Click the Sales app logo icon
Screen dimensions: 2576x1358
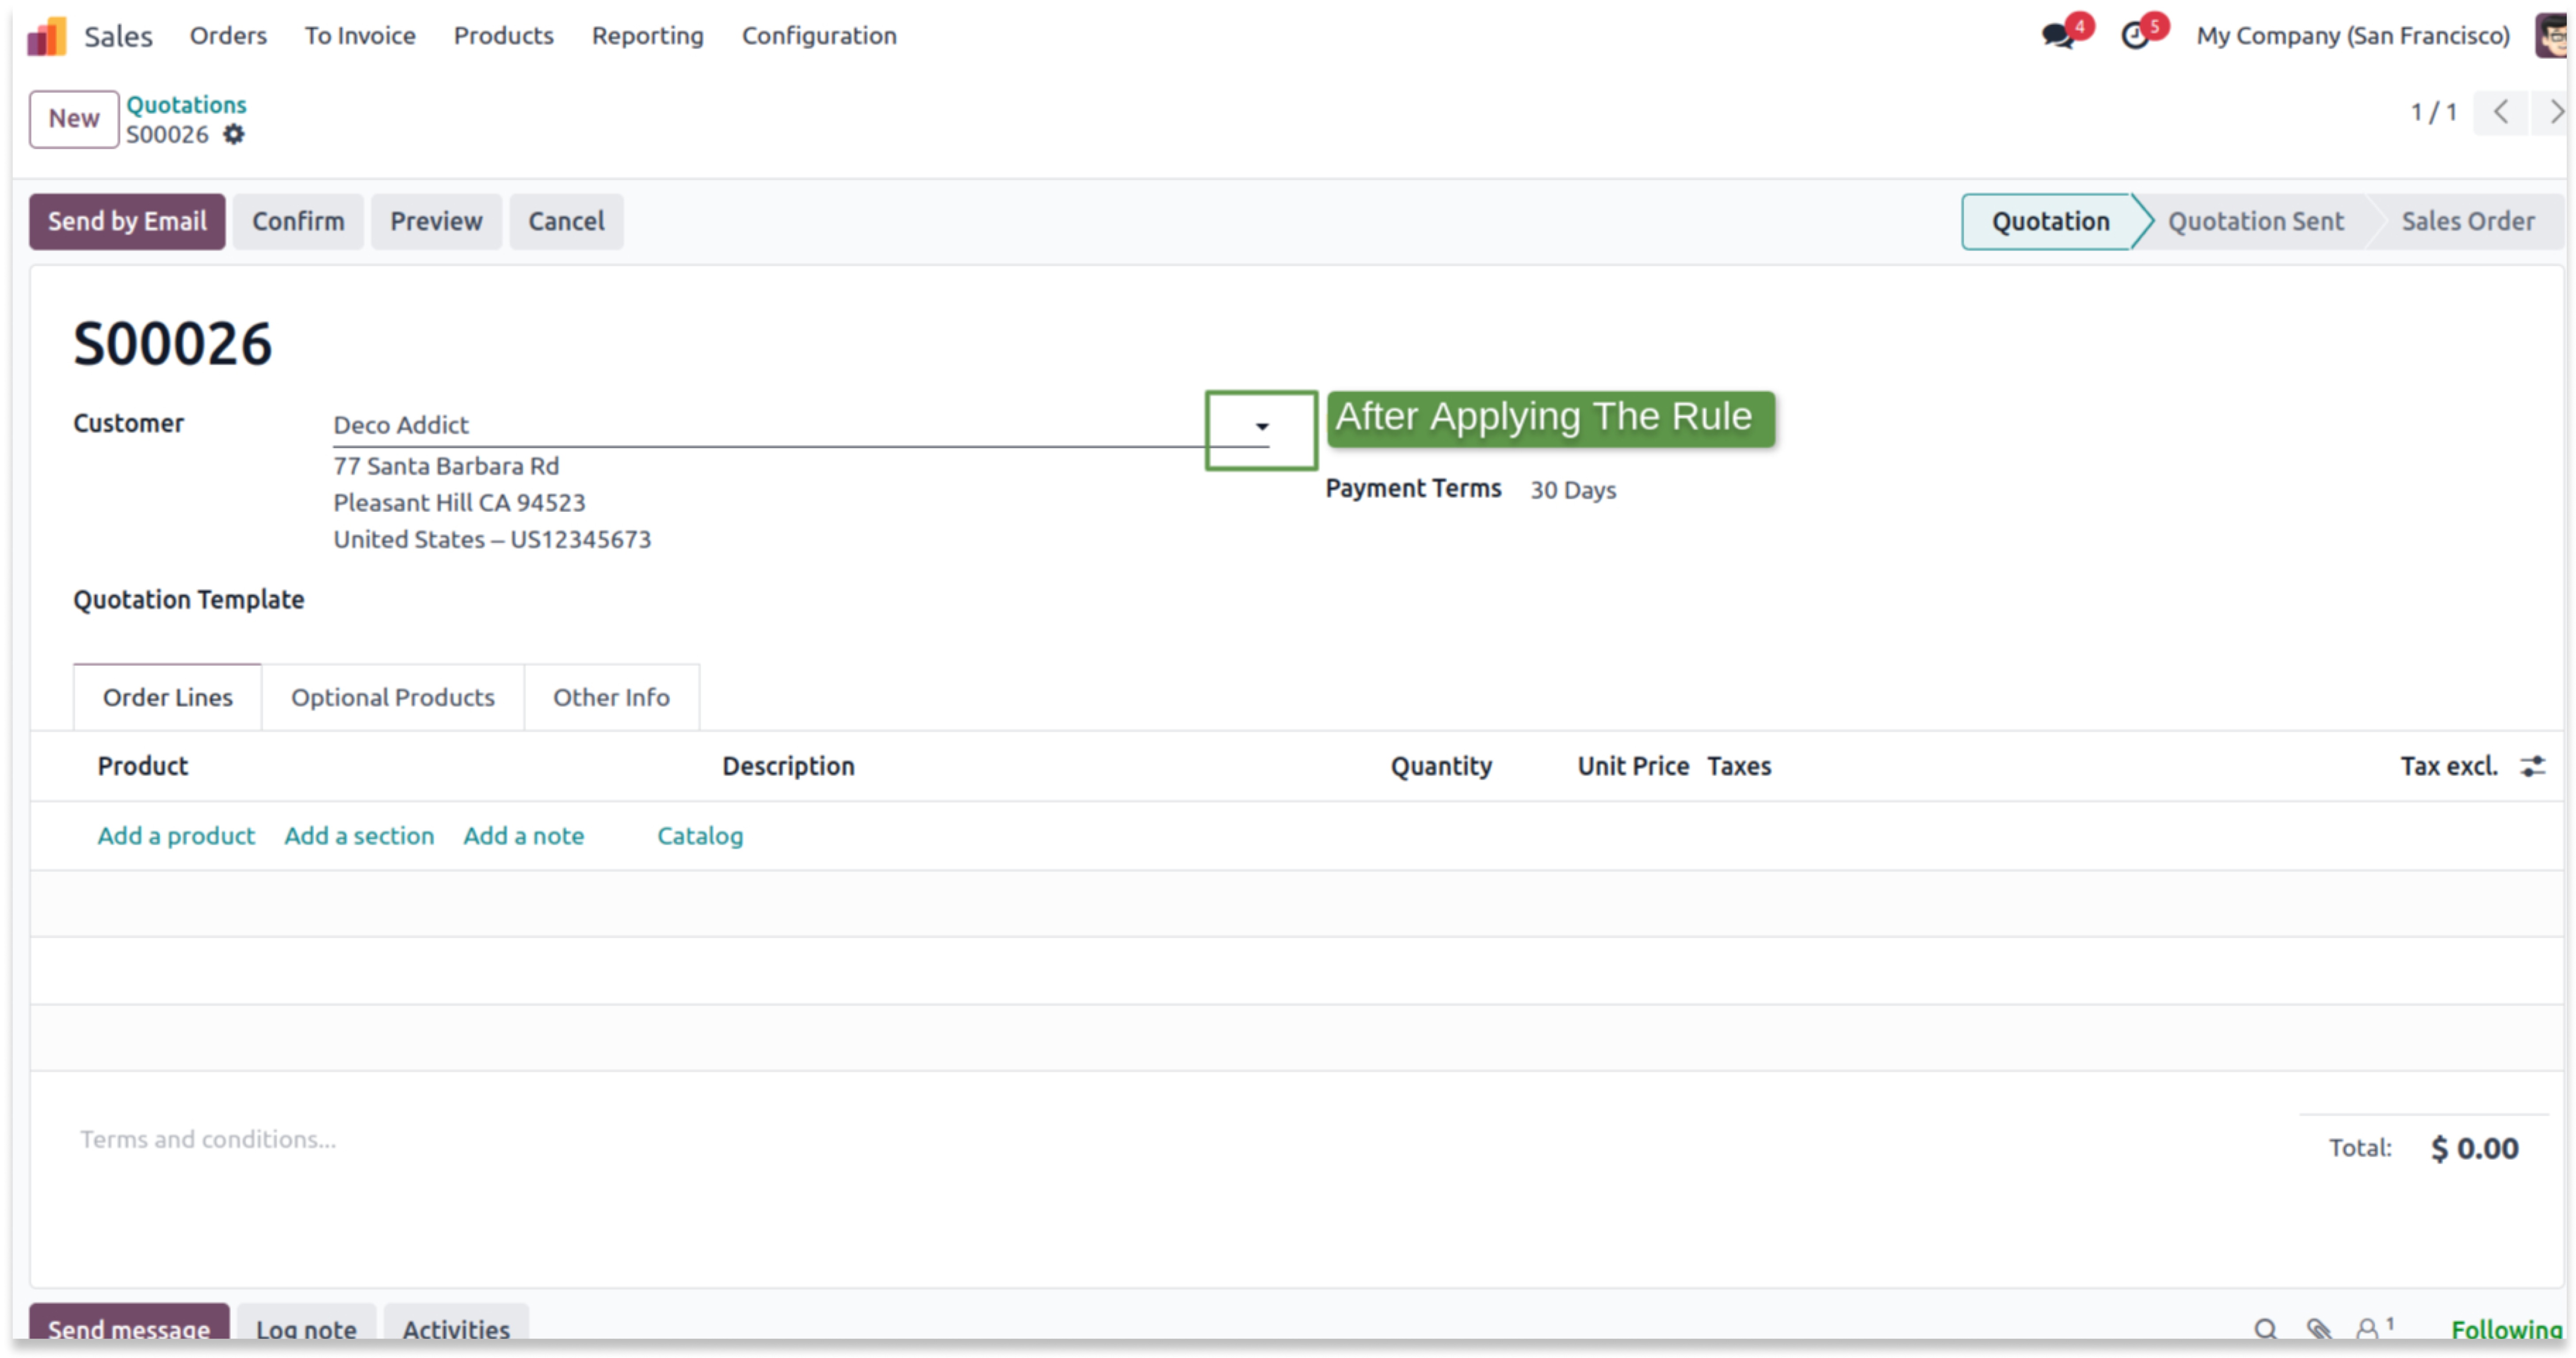coord(46,36)
